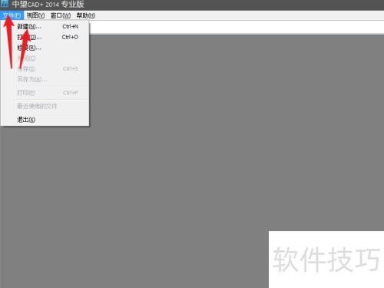Open the 帮助(H) menu
This screenshot has width=384, height=288.
coord(86,15)
